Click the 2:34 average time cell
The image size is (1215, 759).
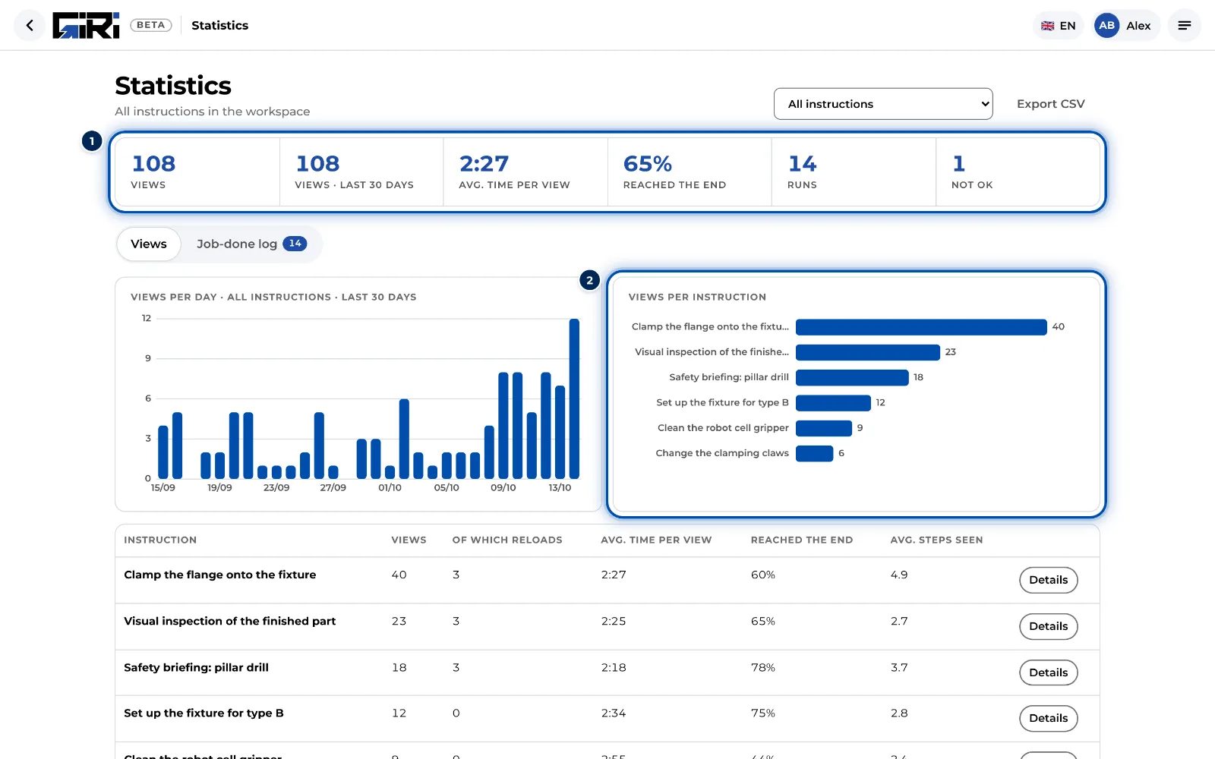[x=614, y=713]
